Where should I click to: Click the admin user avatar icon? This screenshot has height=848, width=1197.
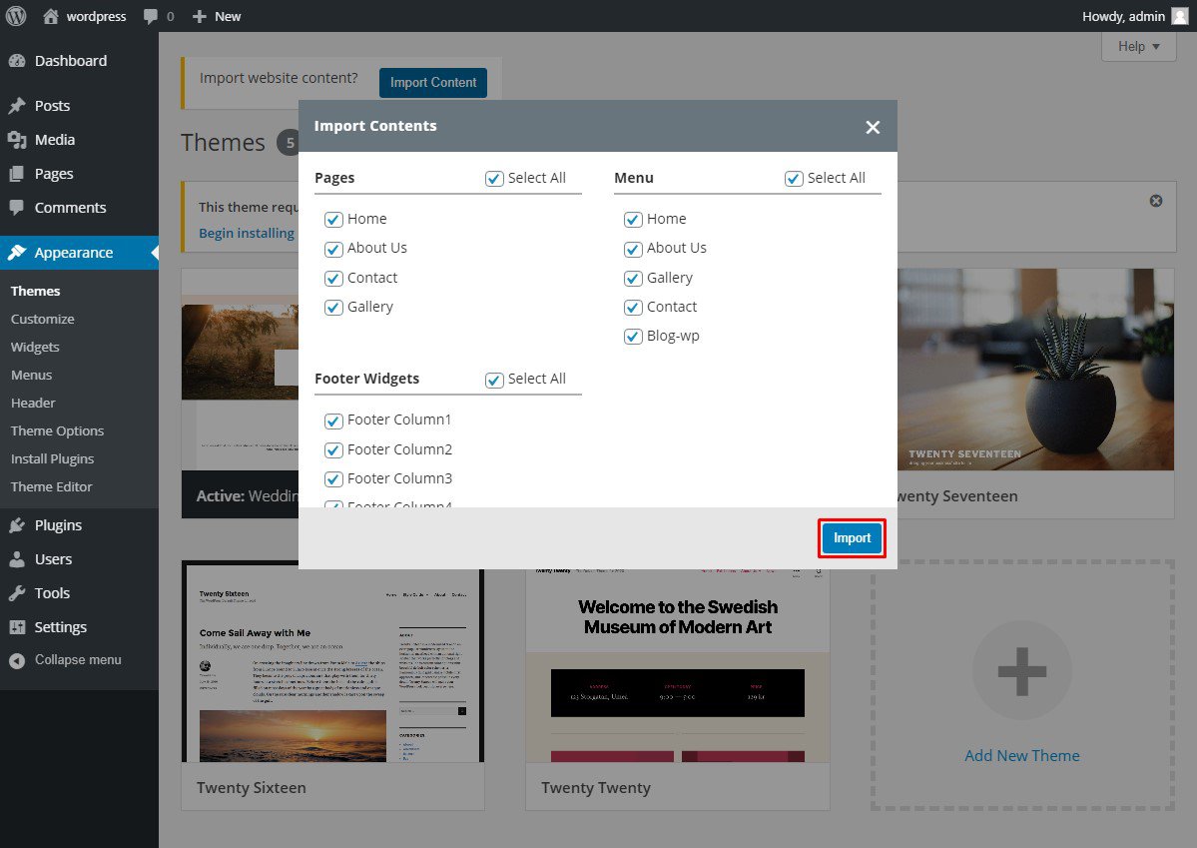(1179, 16)
